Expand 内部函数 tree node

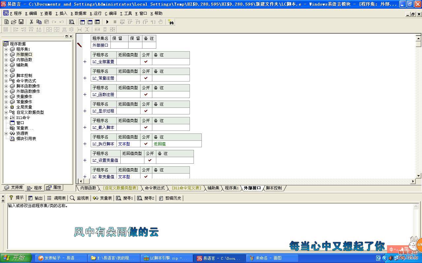point(6,60)
